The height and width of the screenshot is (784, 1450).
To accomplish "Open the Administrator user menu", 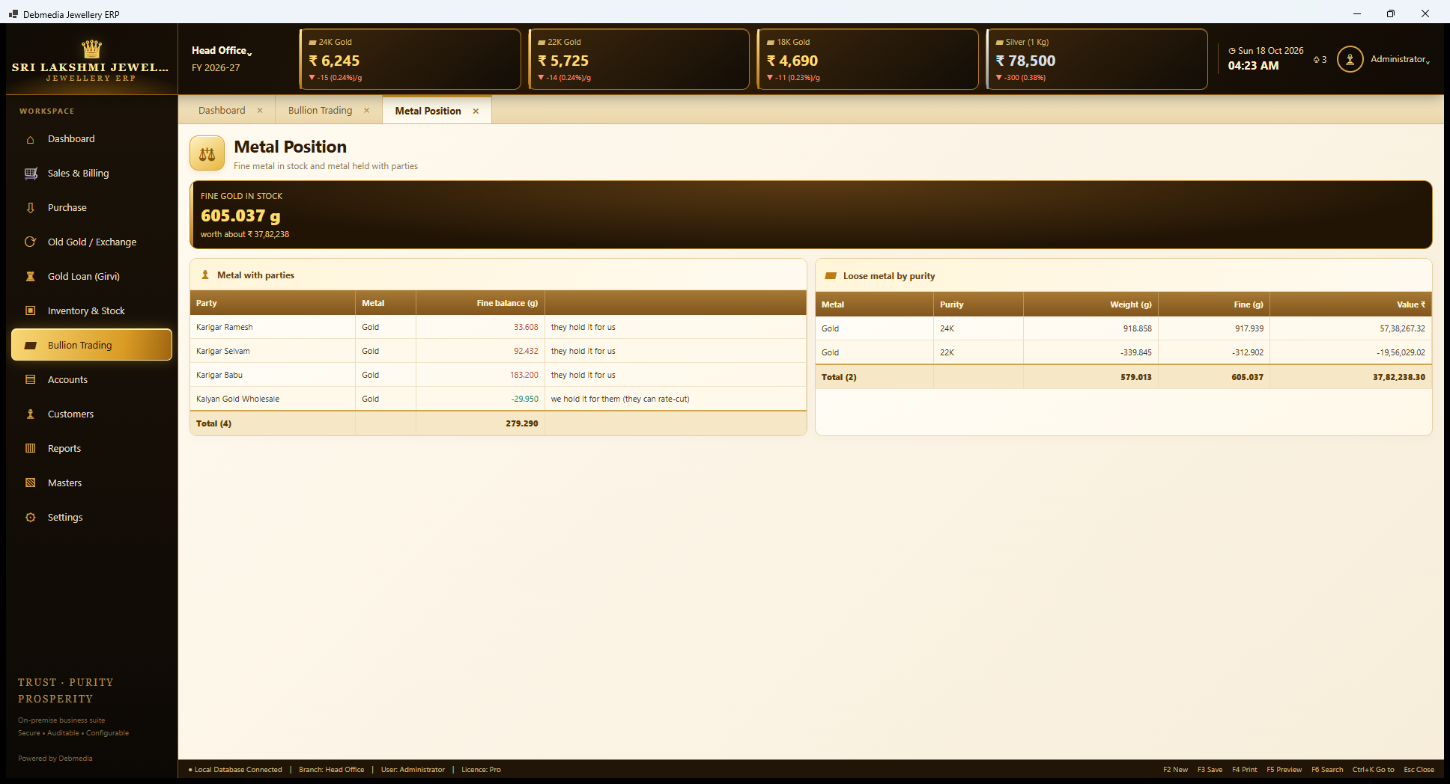I will point(1400,59).
